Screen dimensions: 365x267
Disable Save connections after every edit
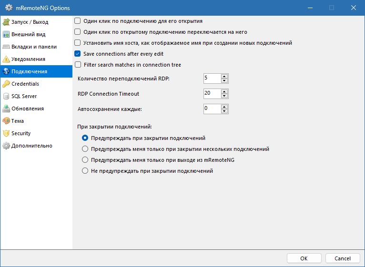coord(78,54)
